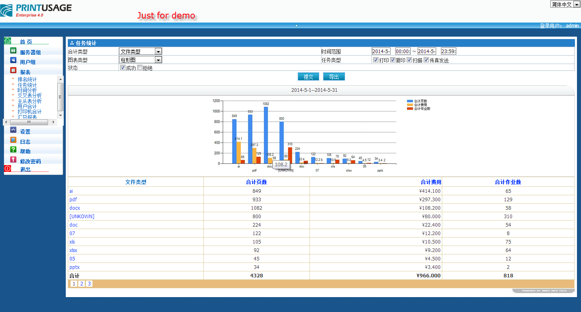
Task: Click the 退出 logout link
Action: [x=25, y=169]
